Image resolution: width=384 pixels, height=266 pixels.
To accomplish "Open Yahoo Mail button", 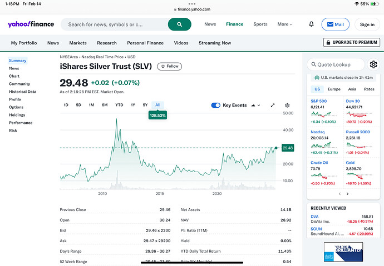I will (335, 24).
